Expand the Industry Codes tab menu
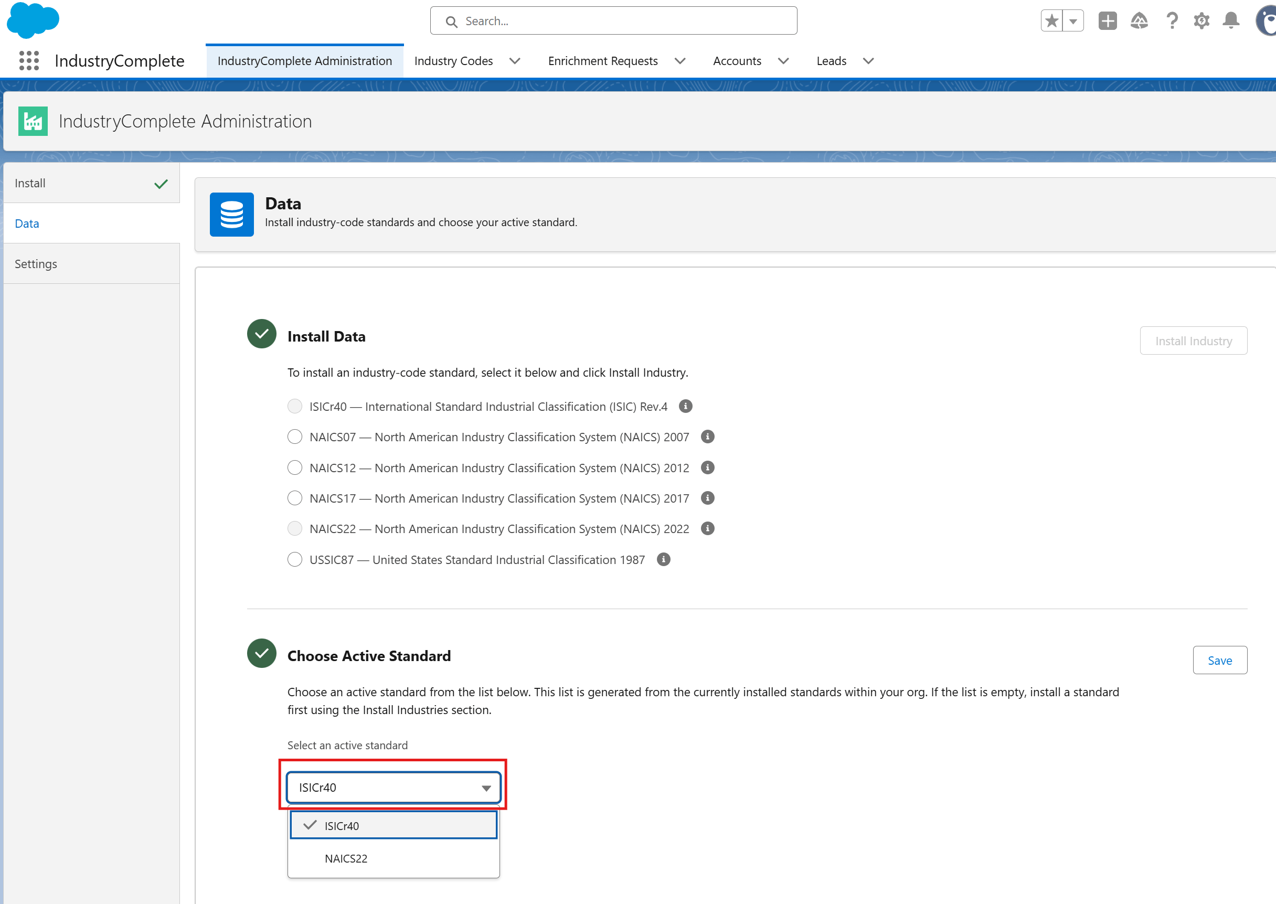This screenshot has height=904, width=1276. coord(515,61)
